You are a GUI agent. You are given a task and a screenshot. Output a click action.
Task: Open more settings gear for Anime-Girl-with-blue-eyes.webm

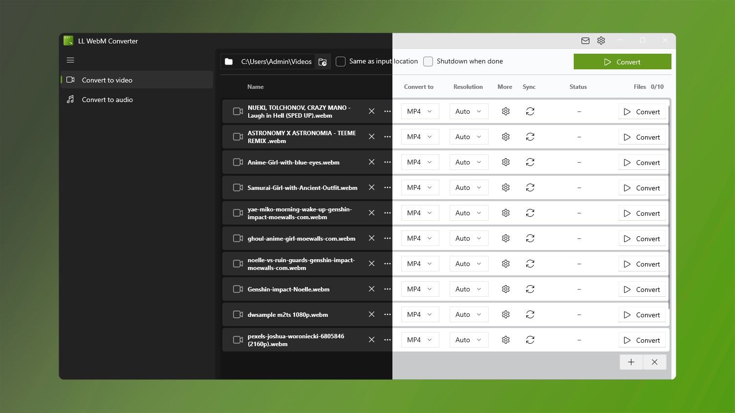(x=506, y=162)
